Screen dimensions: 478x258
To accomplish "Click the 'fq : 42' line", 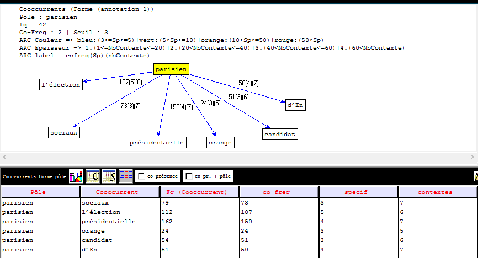I will pyautogui.click(x=33, y=25).
